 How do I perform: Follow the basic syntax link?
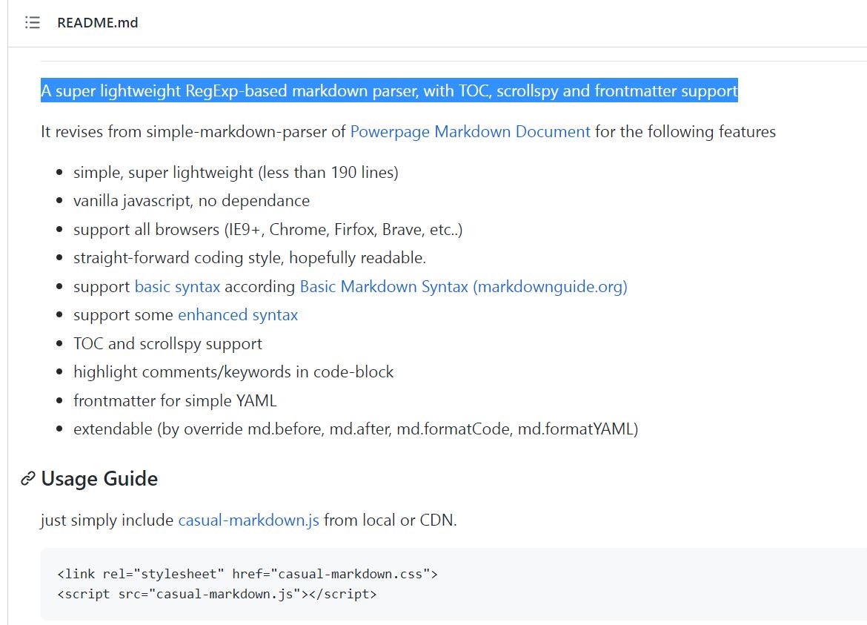pyautogui.click(x=178, y=286)
